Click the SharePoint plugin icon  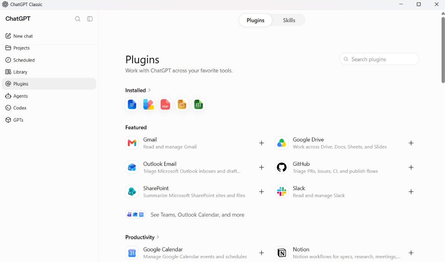[x=132, y=192]
